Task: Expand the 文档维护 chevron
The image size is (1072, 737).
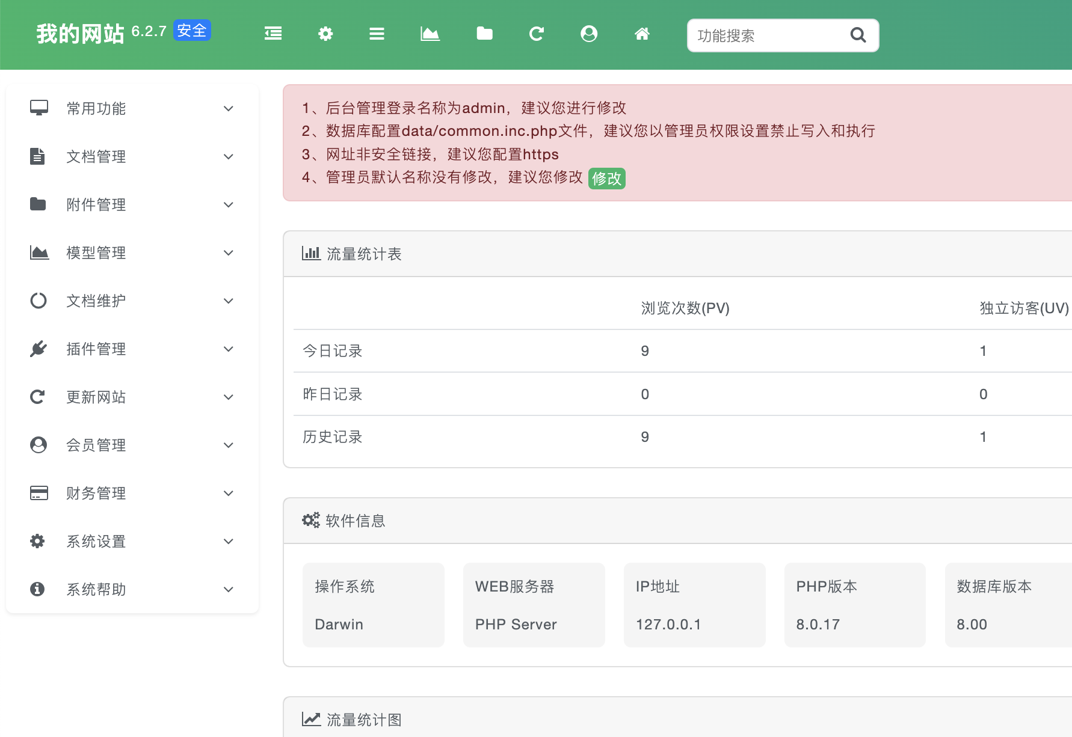Action: (x=229, y=301)
